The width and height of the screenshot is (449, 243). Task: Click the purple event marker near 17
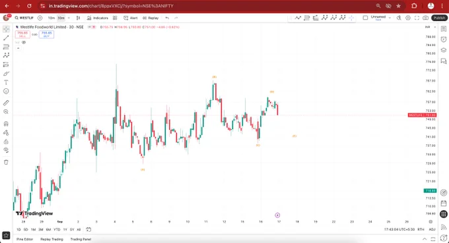pyautogui.click(x=277, y=215)
